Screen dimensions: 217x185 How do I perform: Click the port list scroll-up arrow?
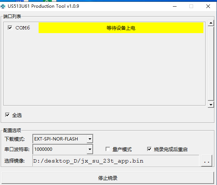click(211, 23)
